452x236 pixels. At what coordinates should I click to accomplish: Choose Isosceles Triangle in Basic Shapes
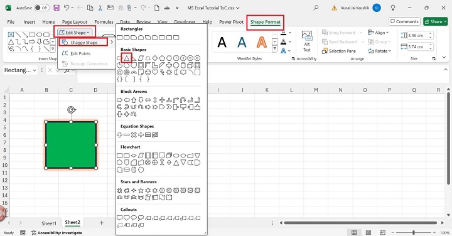(127, 58)
